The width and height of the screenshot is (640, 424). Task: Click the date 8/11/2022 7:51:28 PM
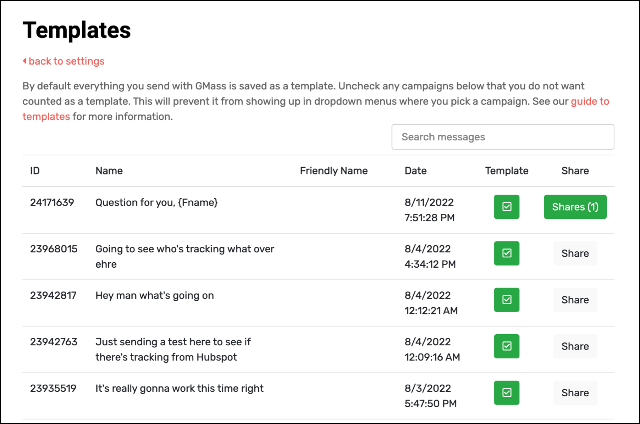coord(430,210)
